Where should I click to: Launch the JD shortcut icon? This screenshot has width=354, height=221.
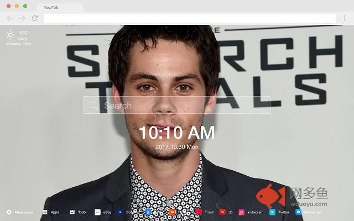pos(222,212)
